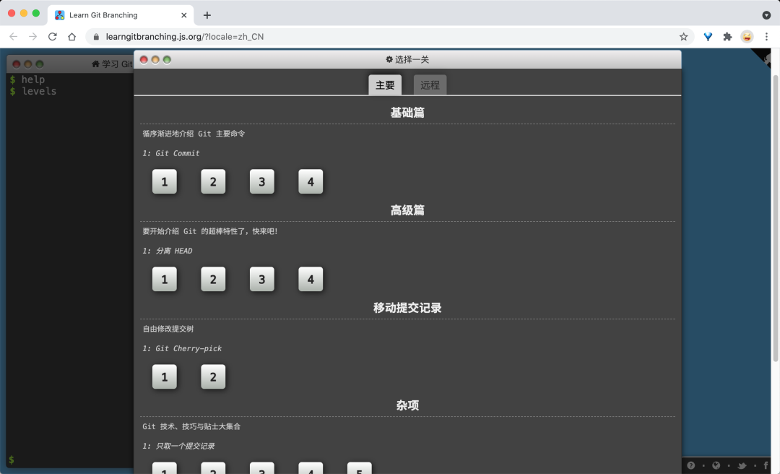
Task: Start level 2 of 高级篇
Action: (213, 279)
